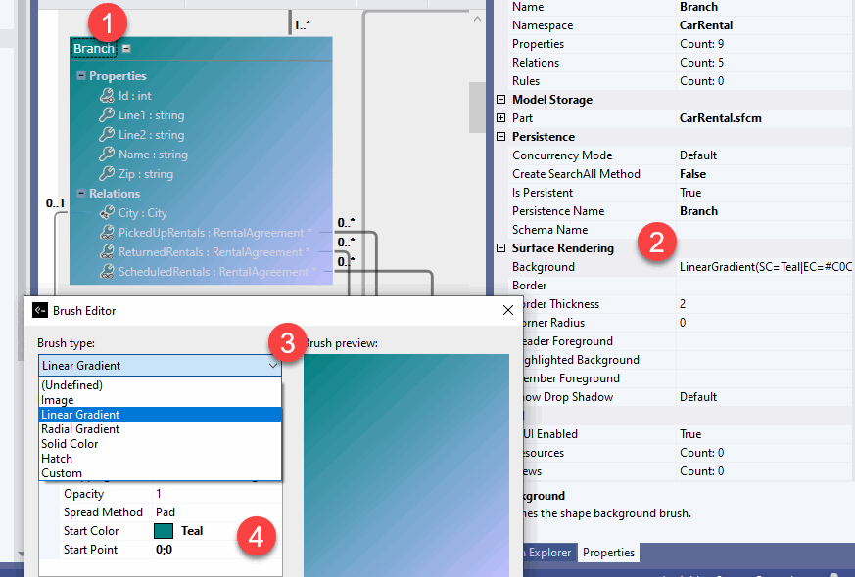
Task: Select the PickedUpRentals relation icon
Action: click(107, 233)
